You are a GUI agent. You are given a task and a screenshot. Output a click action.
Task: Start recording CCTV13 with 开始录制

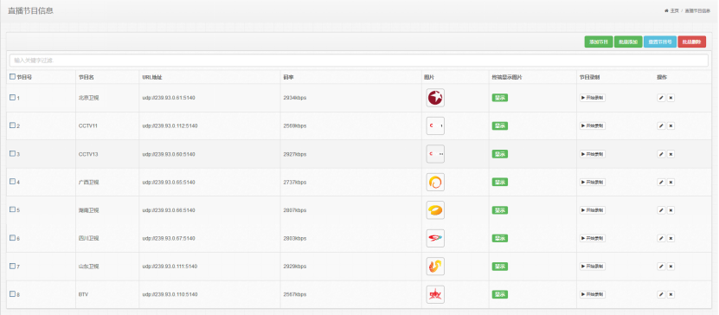pos(593,154)
